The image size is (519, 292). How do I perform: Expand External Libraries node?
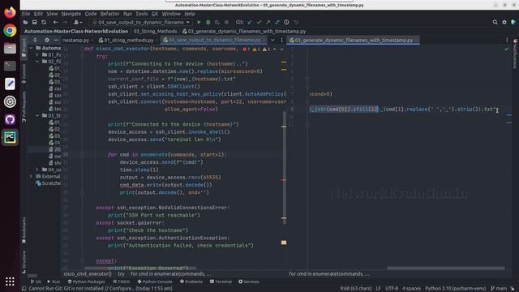point(31,177)
